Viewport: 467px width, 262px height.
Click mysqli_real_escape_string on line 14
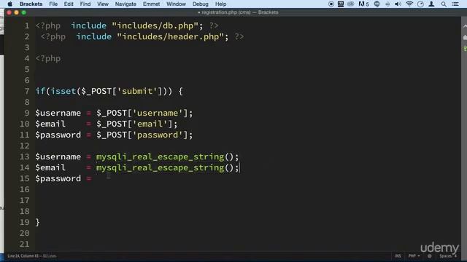click(x=161, y=168)
